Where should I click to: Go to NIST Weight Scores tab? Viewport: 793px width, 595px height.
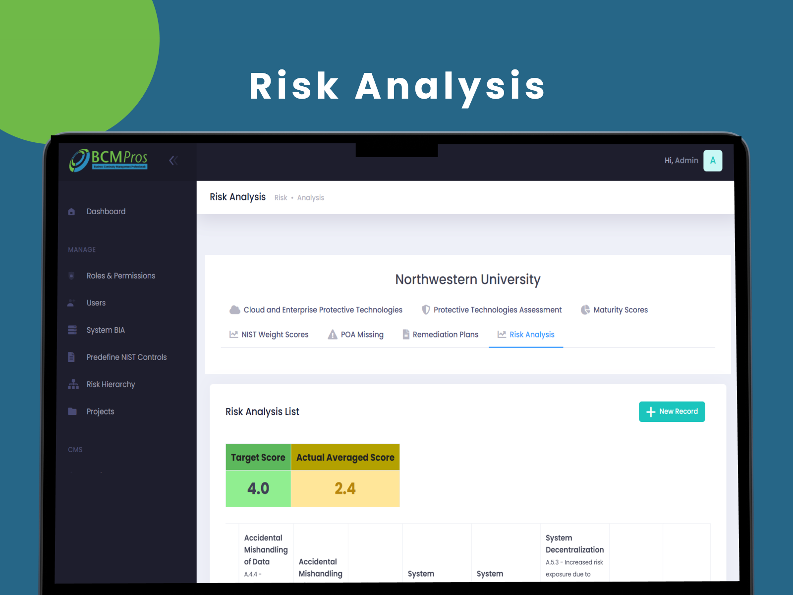click(269, 335)
